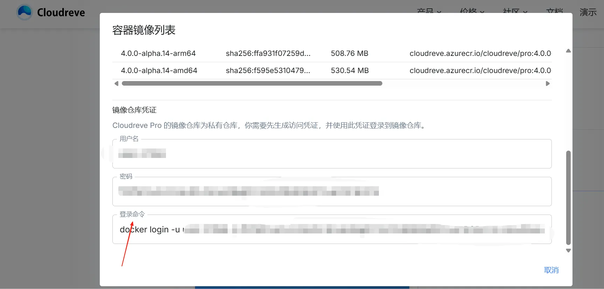Viewport: 604px width, 289px height.
Task: Open the 文档 menu item
Action: coord(554,12)
